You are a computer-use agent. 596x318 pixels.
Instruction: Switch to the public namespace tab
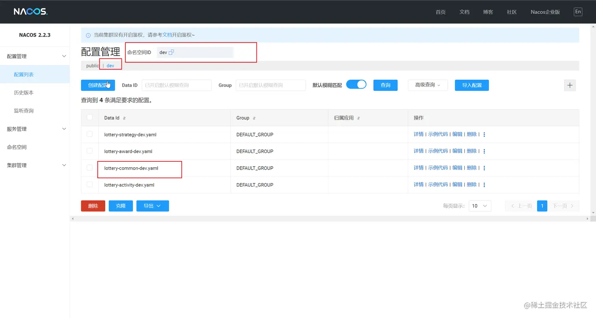[93, 66]
